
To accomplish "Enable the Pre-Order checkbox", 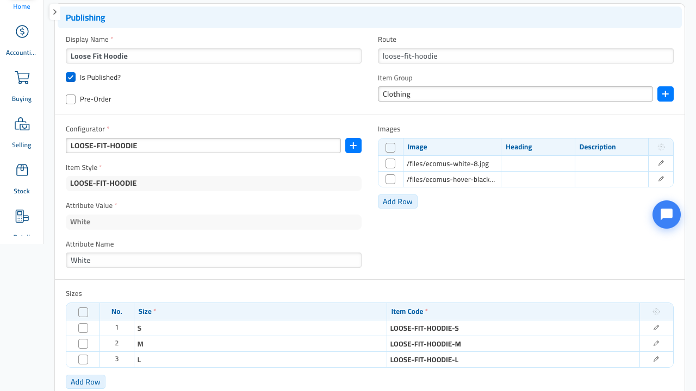I will click(x=71, y=99).
